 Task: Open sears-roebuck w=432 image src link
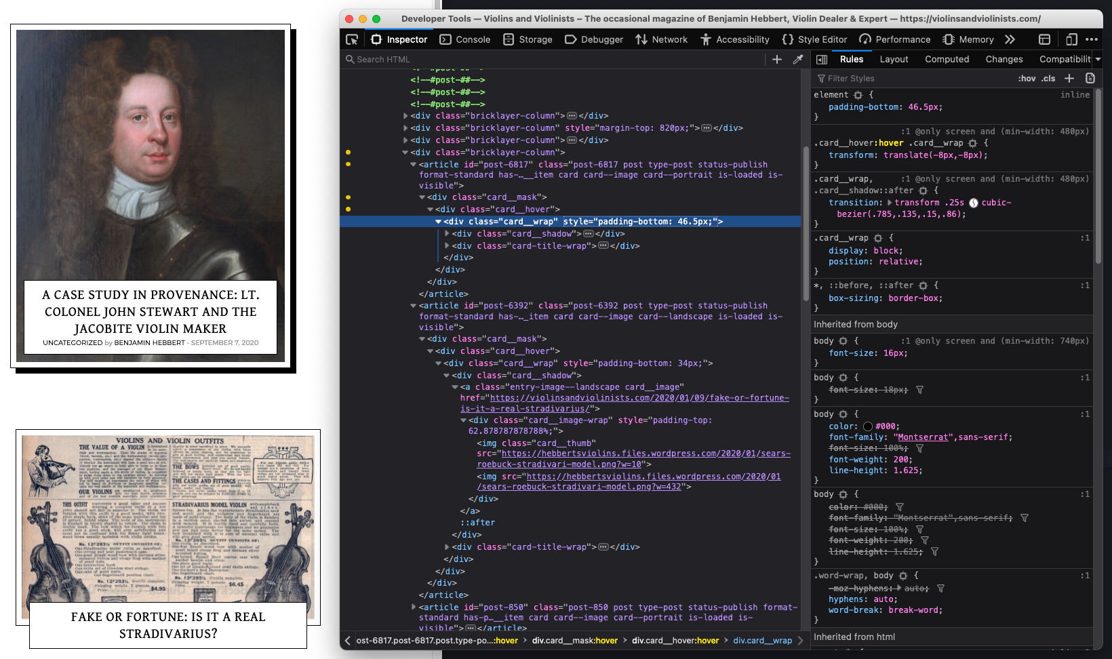pyautogui.click(x=629, y=482)
